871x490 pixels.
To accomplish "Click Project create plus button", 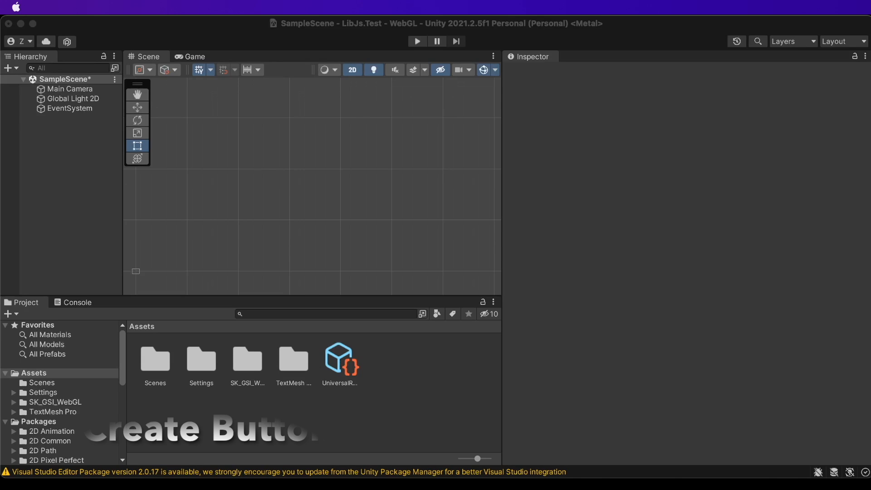I will point(11,314).
